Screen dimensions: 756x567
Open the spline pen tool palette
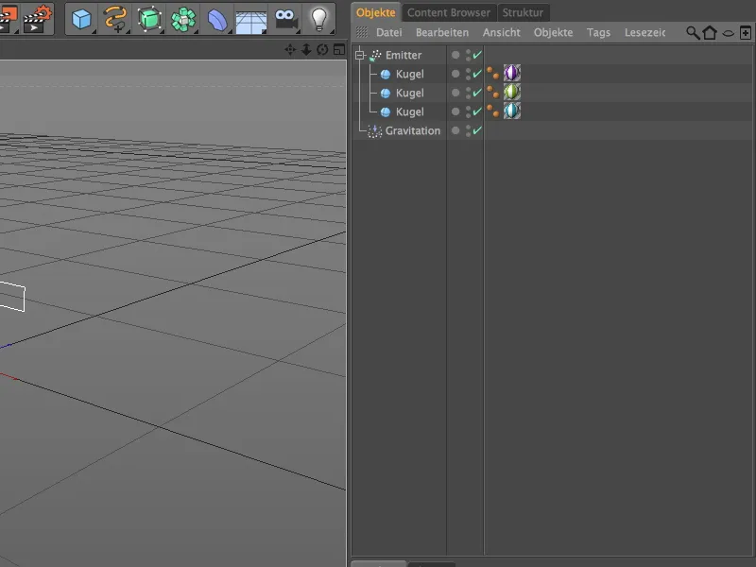pyautogui.click(x=115, y=19)
